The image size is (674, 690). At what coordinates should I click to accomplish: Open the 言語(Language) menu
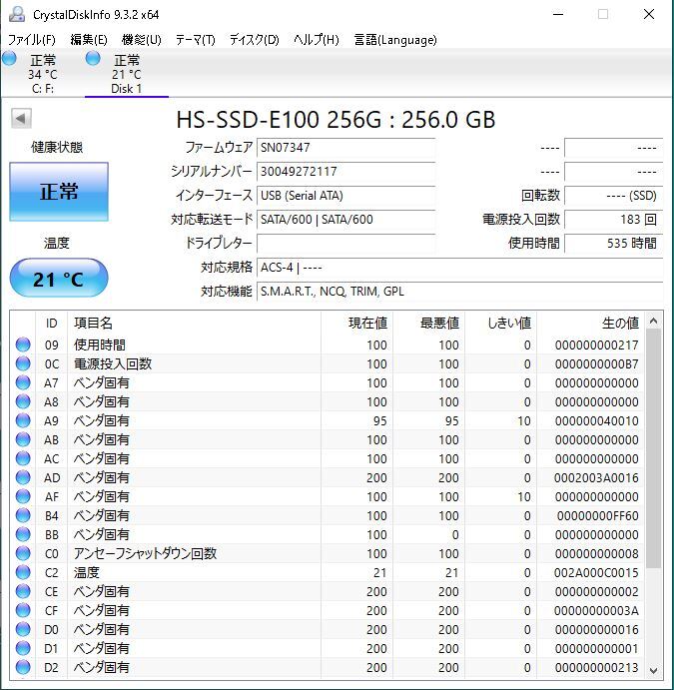[x=395, y=40]
